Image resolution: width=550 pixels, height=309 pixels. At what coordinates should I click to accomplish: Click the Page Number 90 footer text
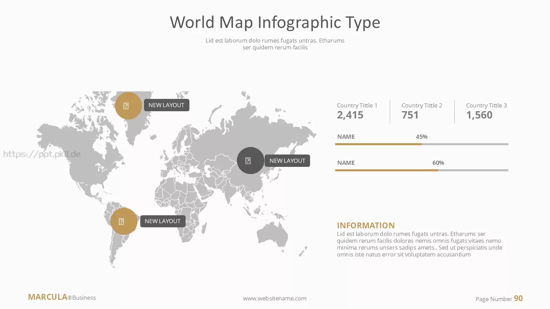pyautogui.click(x=499, y=299)
